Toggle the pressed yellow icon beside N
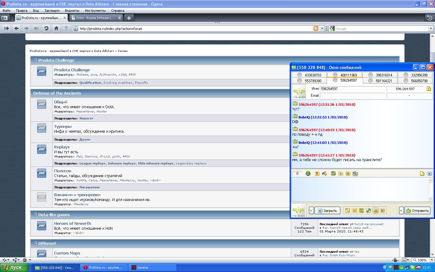Screen dimensions: 435x272 coord(375,210)
